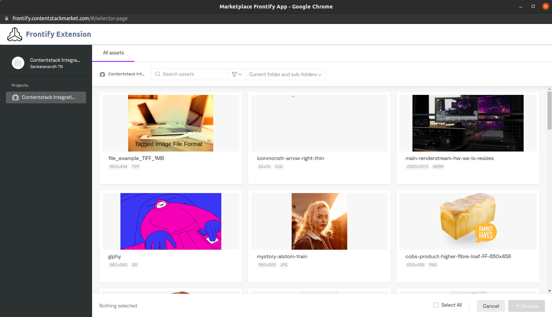The height and width of the screenshot is (317, 552).
Task: Click the GIF format tag
Action: pos(134,265)
